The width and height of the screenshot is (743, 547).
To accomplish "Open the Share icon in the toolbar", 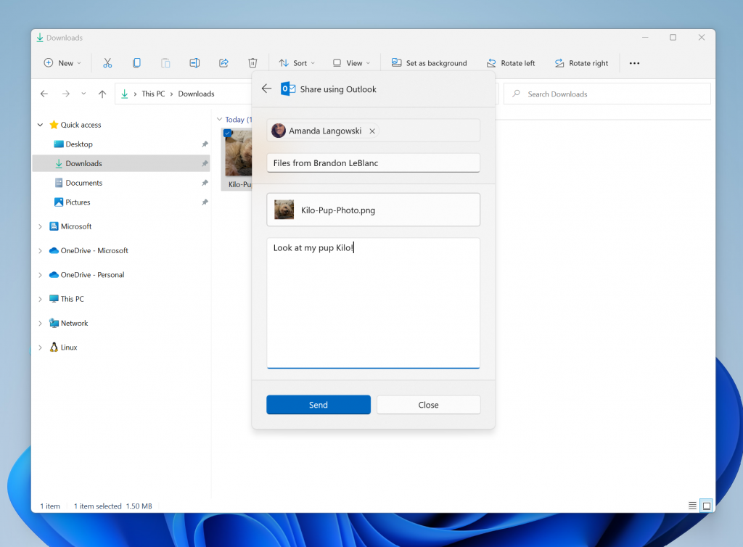I will 223,63.
